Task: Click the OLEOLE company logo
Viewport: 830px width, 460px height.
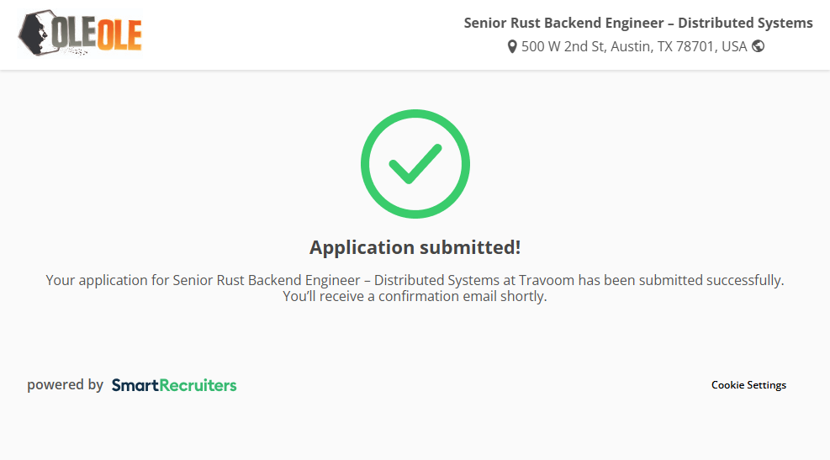Action: (x=80, y=34)
